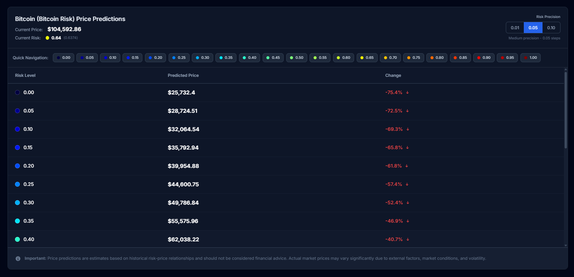Select 0.05 risk precision
This screenshot has height=277, width=574.
click(533, 28)
